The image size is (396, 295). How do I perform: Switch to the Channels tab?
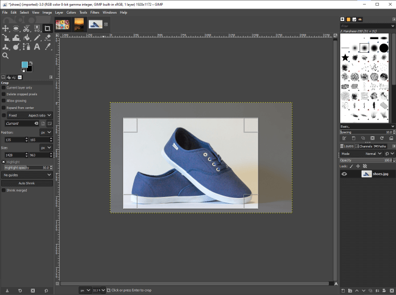tap(364, 146)
